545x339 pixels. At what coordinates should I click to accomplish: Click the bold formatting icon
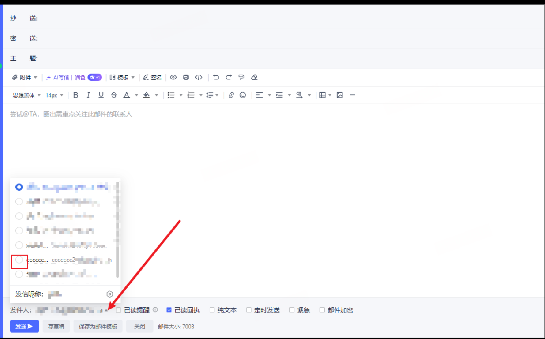[x=76, y=95]
